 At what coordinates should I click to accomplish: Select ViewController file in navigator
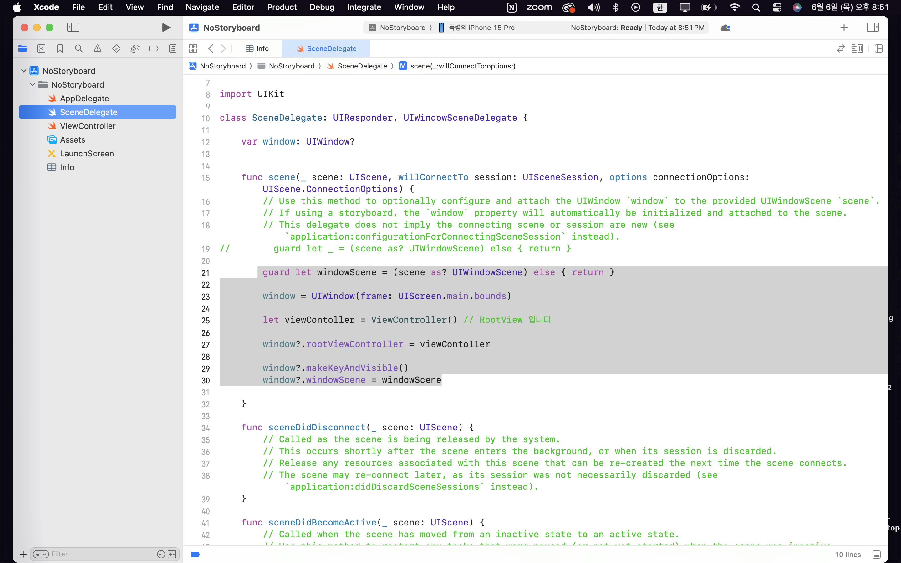coord(88,126)
